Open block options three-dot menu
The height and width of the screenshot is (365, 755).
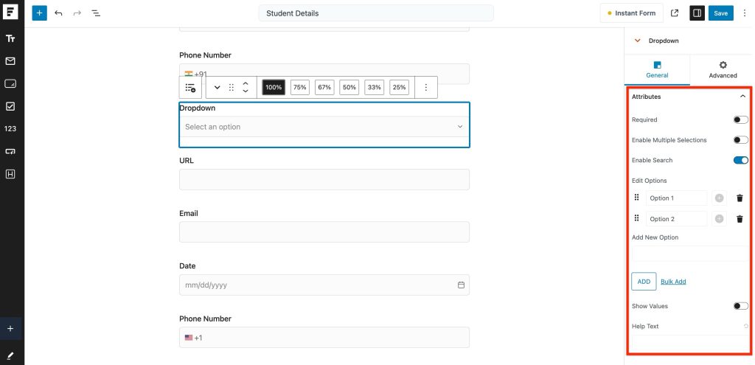[425, 88]
